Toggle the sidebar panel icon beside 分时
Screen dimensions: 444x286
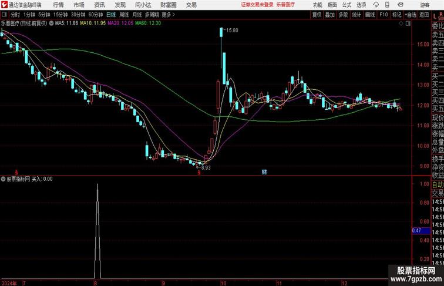[4, 15]
